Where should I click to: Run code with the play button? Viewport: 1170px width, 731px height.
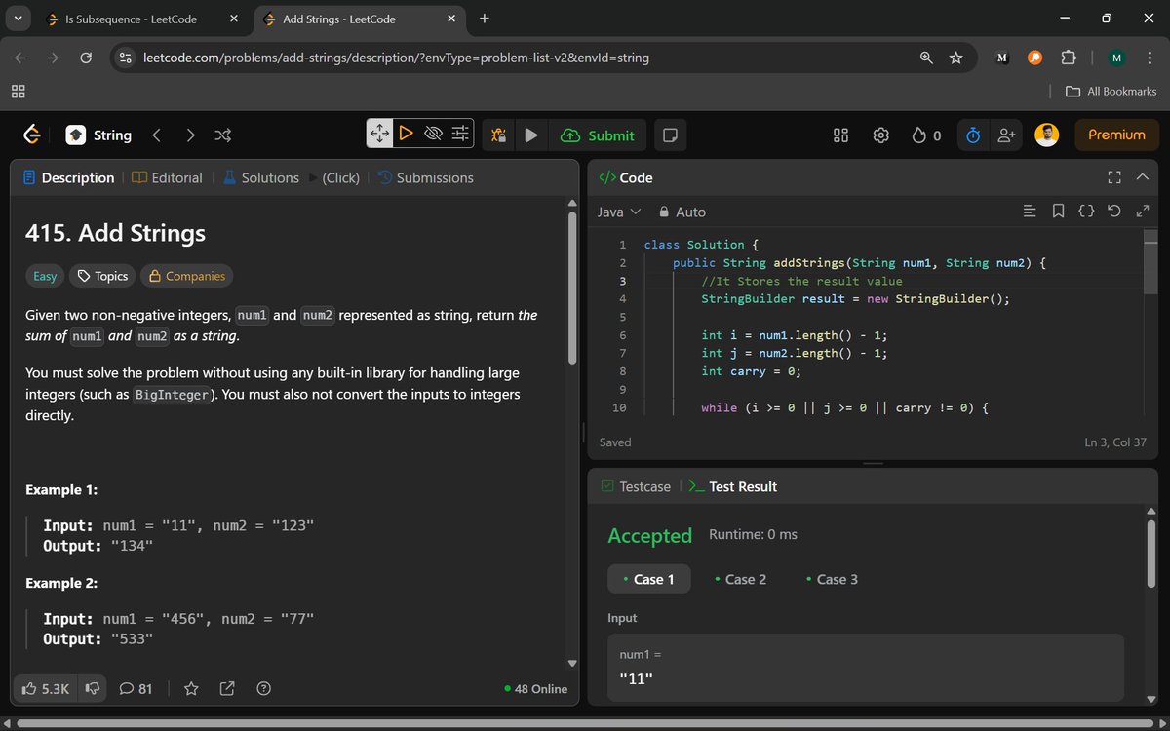(530, 135)
